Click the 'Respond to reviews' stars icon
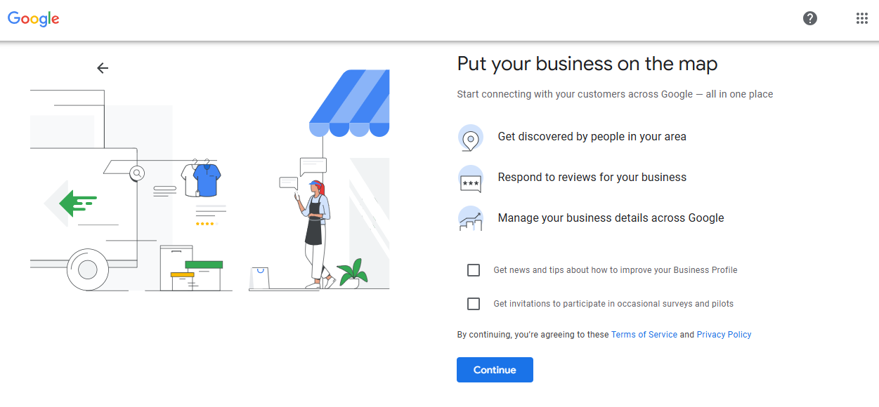This screenshot has width=879, height=407. click(x=470, y=178)
